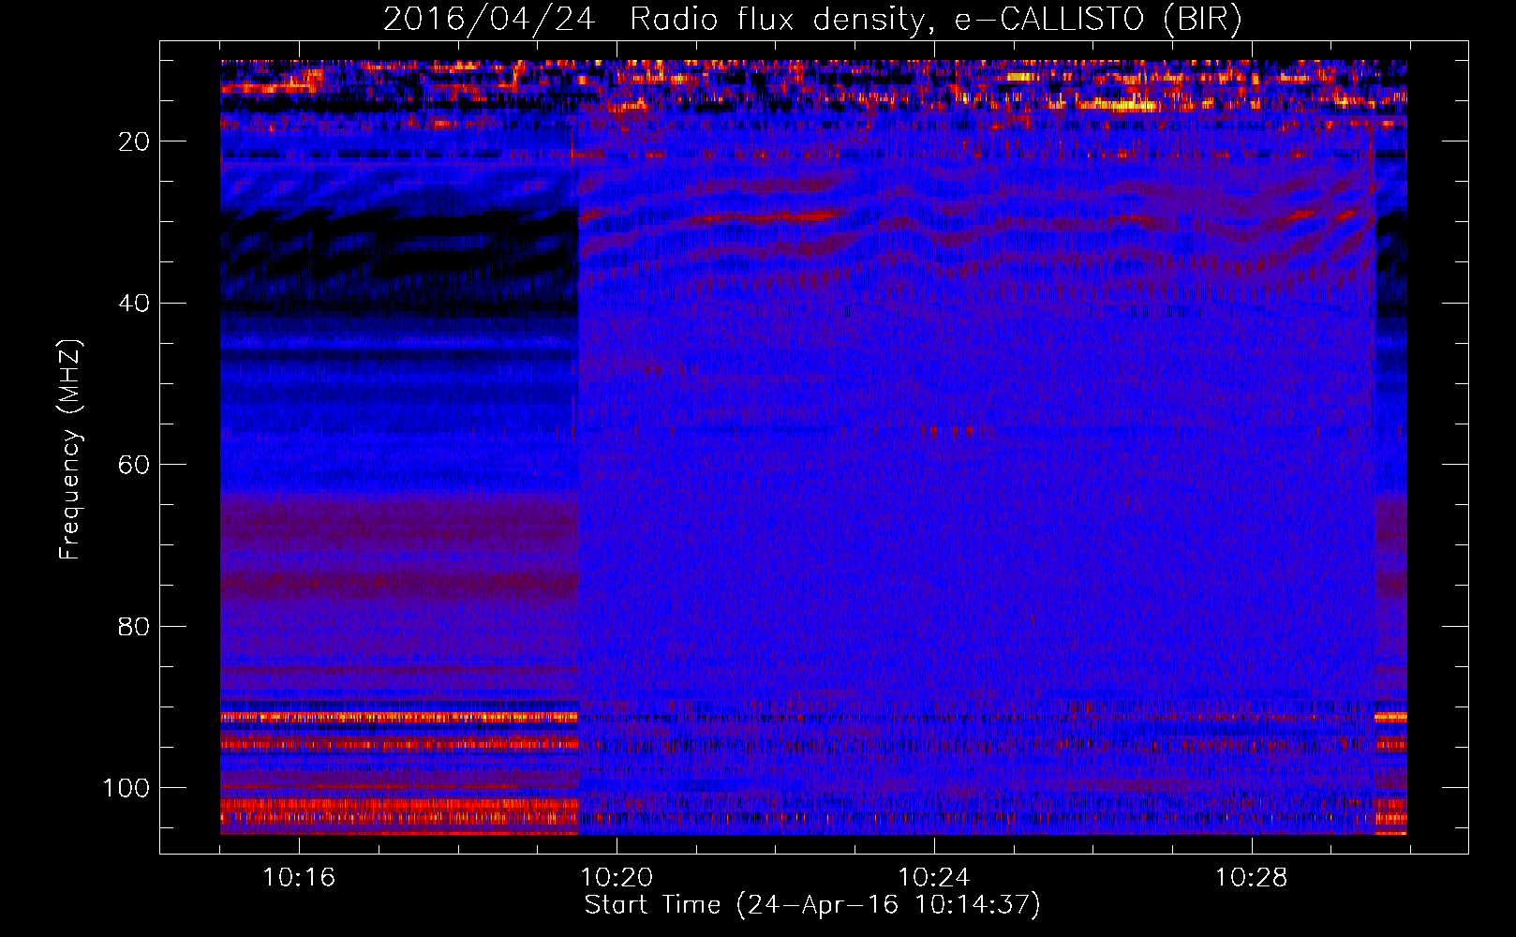Click the 100 MHz frequency tick label
Screen dimensions: 1516x937
click(126, 788)
